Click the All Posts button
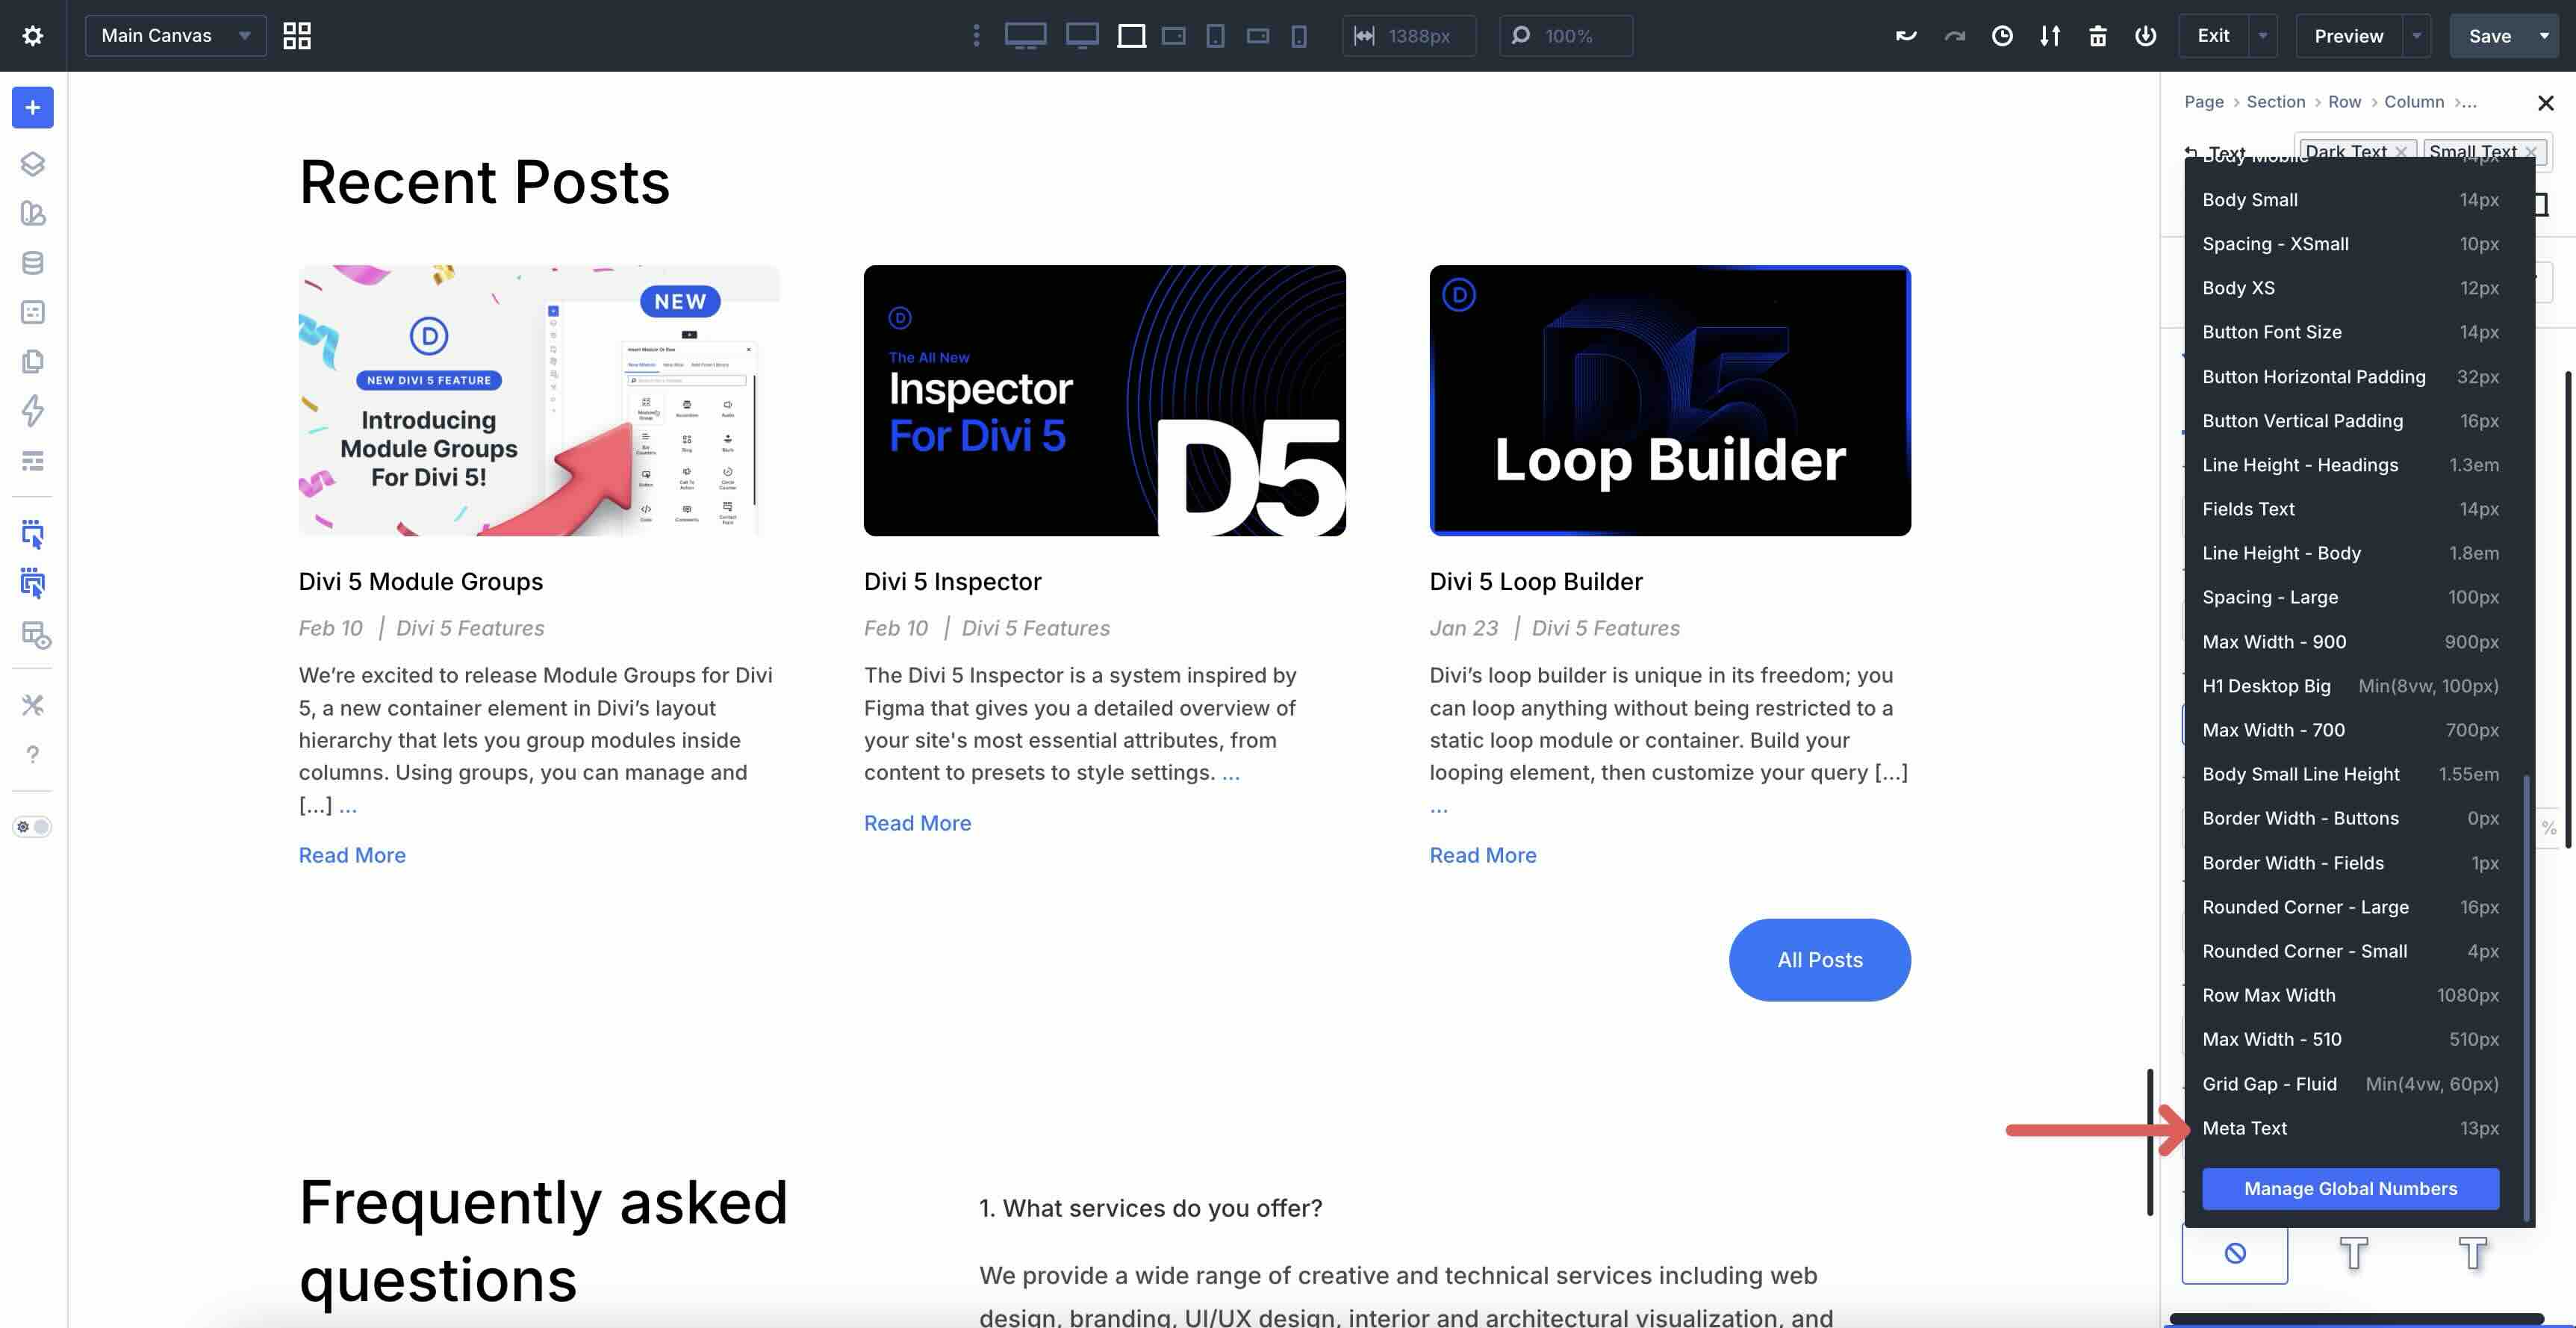The height and width of the screenshot is (1328, 2576). (1819, 960)
